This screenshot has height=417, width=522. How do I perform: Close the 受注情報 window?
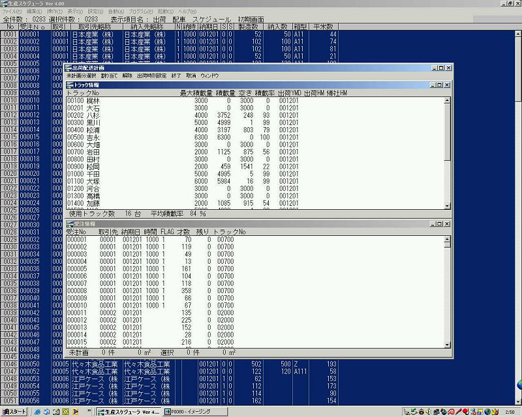tap(447, 224)
